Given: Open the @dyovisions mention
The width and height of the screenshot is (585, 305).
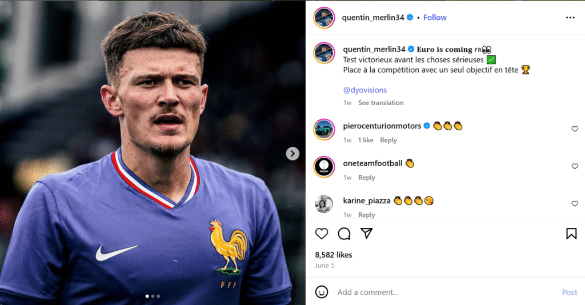Looking at the screenshot, I should (x=365, y=90).
